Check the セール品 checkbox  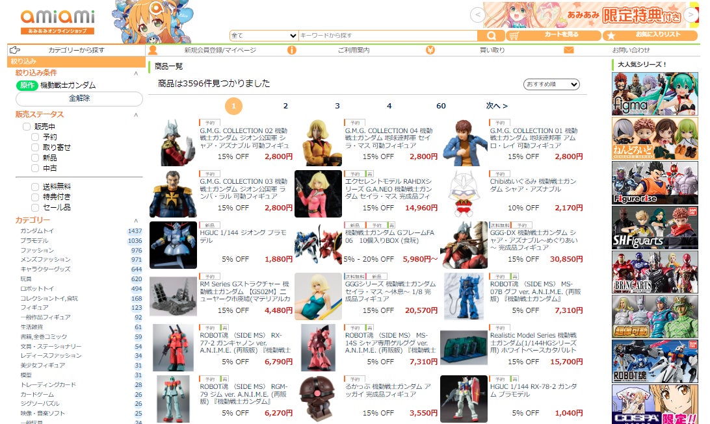[35, 207]
